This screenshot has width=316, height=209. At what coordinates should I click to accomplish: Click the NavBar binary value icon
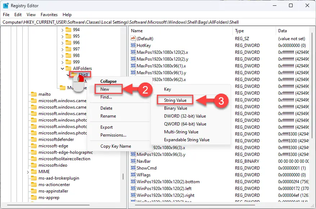point(133,161)
